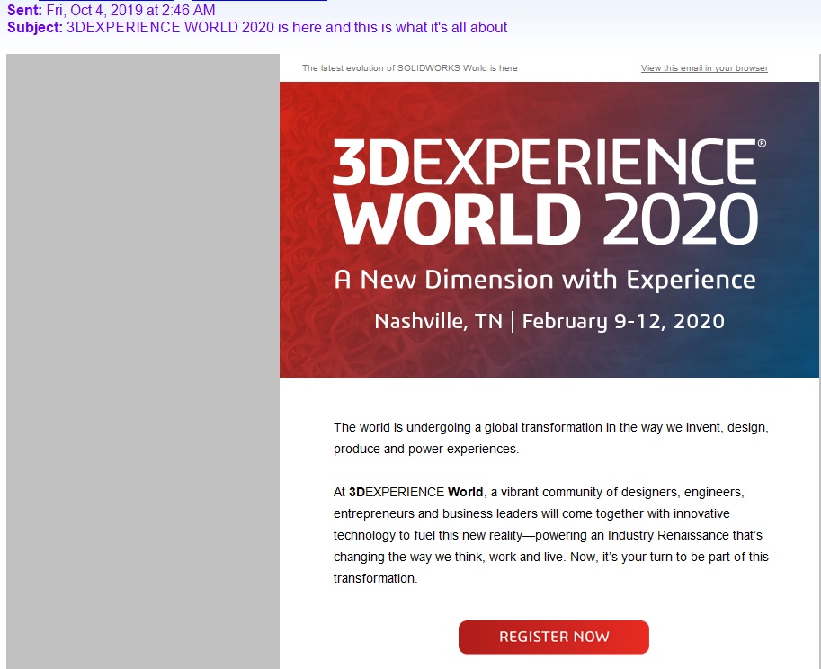Click the 'Subject:' label
The height and width of the screenshot is (669, 821).
35,27
